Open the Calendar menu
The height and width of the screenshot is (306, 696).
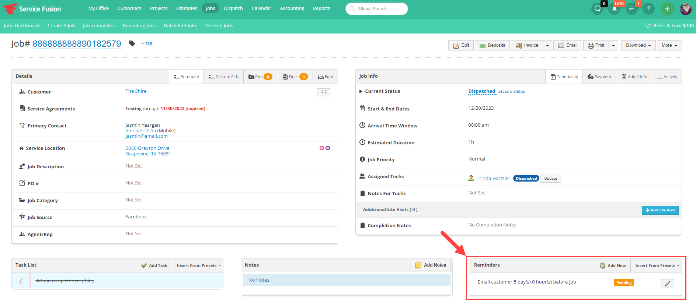pyautogui.click(x=261, y=8)
